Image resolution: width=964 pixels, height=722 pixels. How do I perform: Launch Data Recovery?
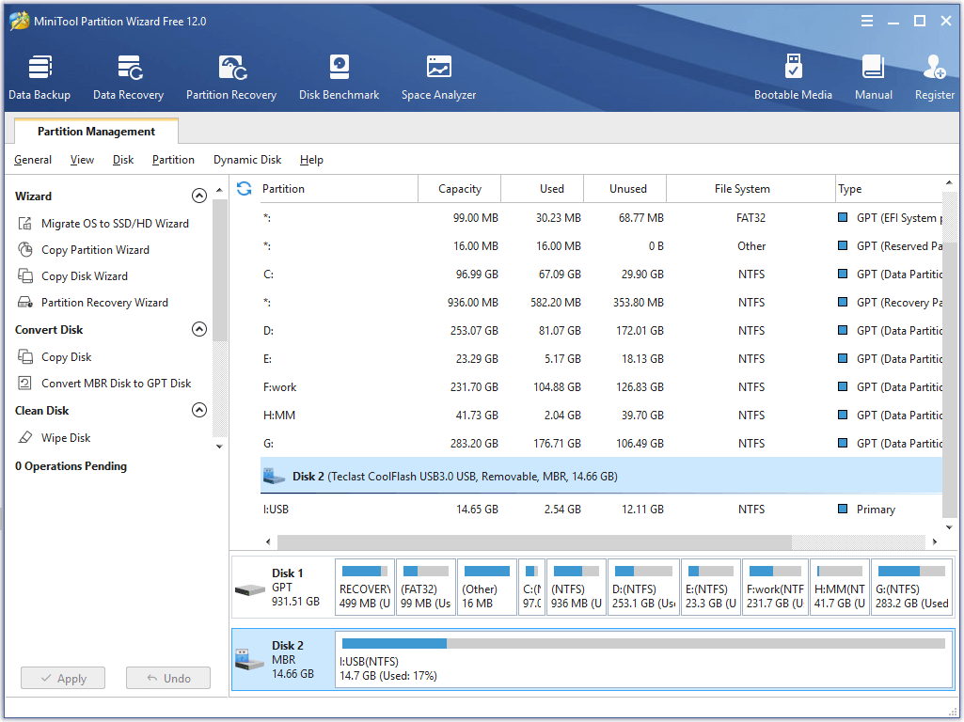point(129,77)
